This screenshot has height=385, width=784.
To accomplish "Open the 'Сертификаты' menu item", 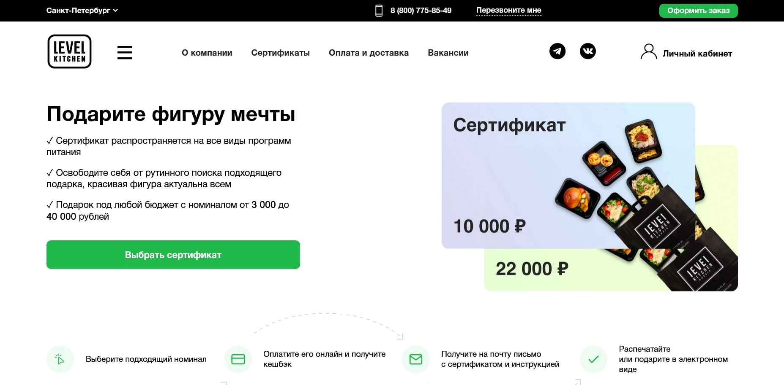I will click(x=281, y=53).
